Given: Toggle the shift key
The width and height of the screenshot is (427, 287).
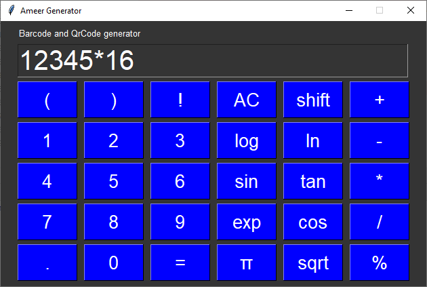Looking at the screenshot, I should pos(313,100).
